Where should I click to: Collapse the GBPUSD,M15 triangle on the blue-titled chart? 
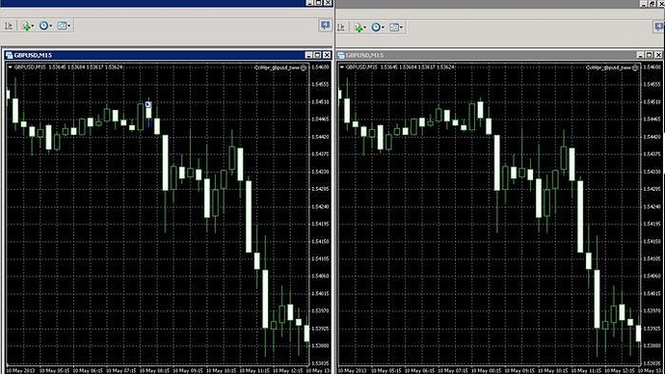10,67
